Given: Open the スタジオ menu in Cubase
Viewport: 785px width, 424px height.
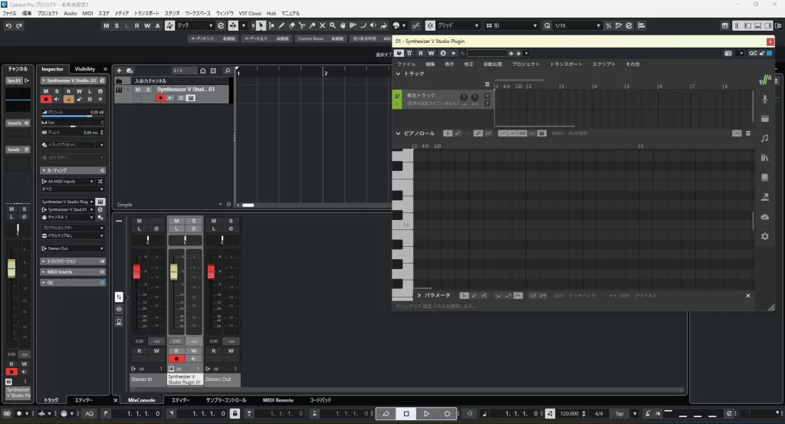Looking at the screenshot, I should [172, 14].
